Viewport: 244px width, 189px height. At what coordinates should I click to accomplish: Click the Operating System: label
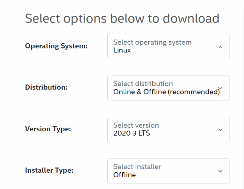56,46
